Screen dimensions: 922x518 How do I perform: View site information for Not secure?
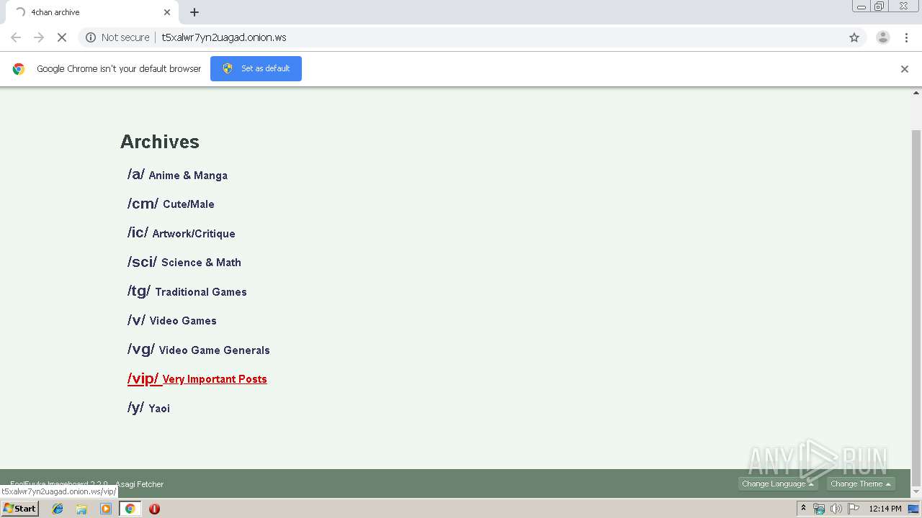tap(117, 37)
